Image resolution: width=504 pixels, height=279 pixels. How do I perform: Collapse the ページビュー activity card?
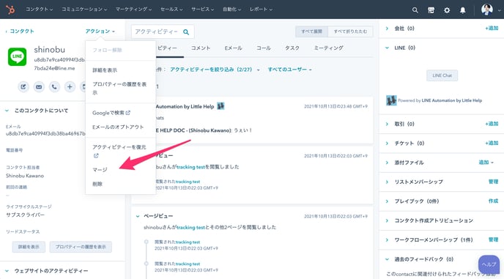tap(138, 216)
